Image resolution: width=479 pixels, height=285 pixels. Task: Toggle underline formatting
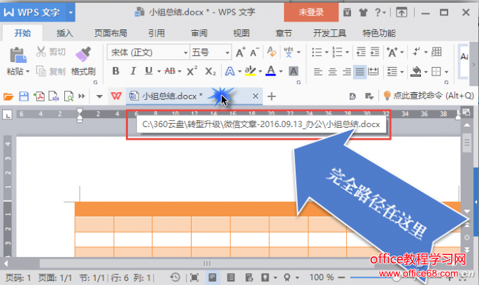[x=148, y=71]
